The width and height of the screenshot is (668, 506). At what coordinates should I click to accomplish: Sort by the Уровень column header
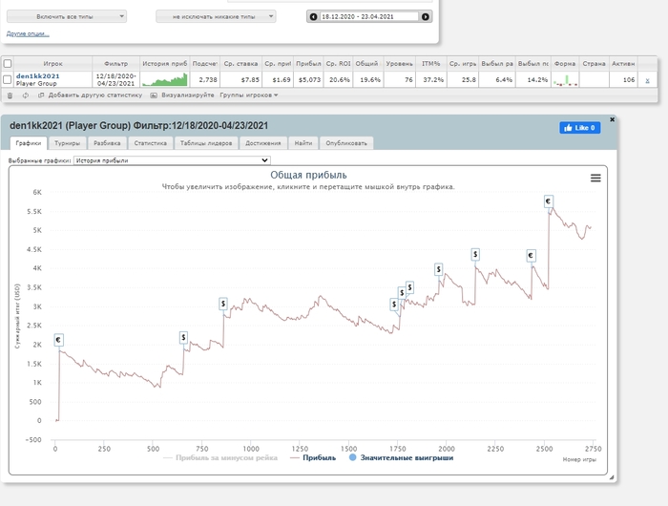pos(399,64)
